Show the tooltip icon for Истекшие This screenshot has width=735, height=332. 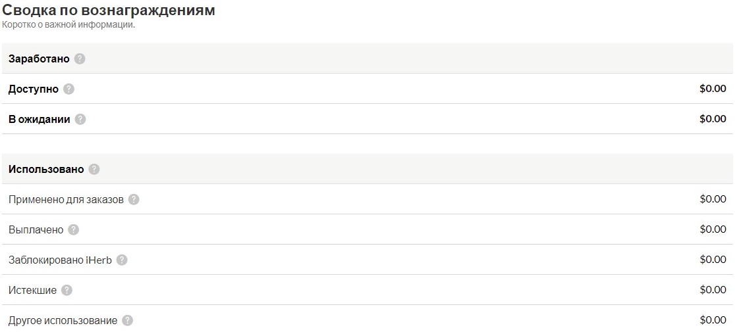[67, 291]
